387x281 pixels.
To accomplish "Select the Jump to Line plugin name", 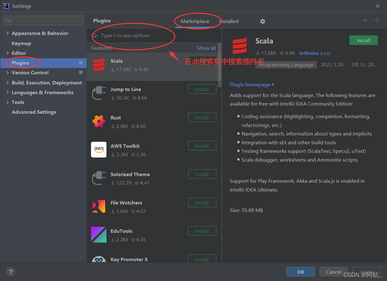I will (126, 89).
